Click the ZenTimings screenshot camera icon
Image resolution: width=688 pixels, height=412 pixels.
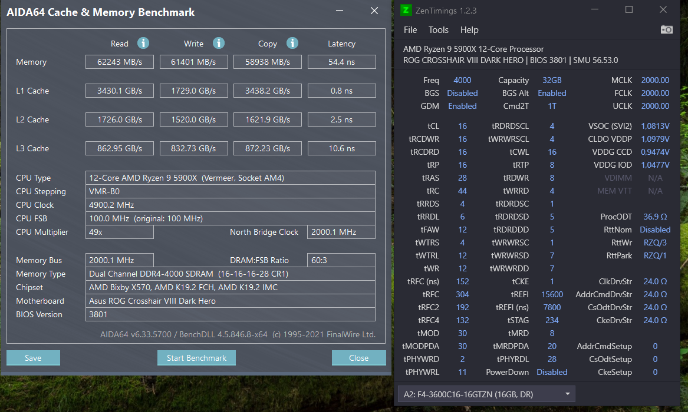[667, 29]
